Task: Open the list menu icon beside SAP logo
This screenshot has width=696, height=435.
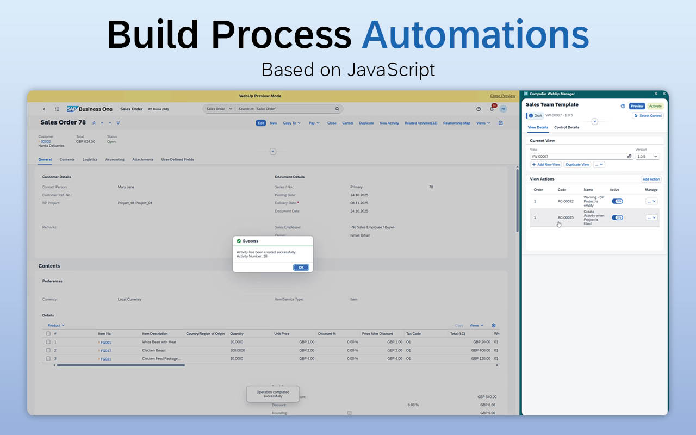Action: [x=57, y=109]
